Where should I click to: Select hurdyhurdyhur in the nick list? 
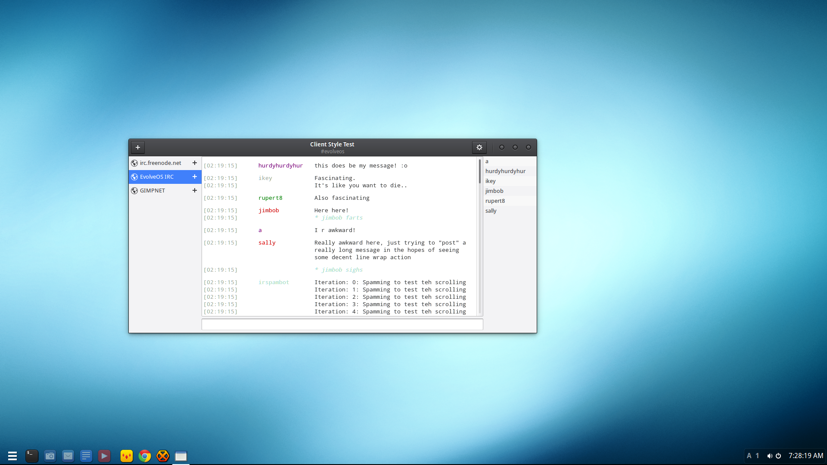point(510,171)
